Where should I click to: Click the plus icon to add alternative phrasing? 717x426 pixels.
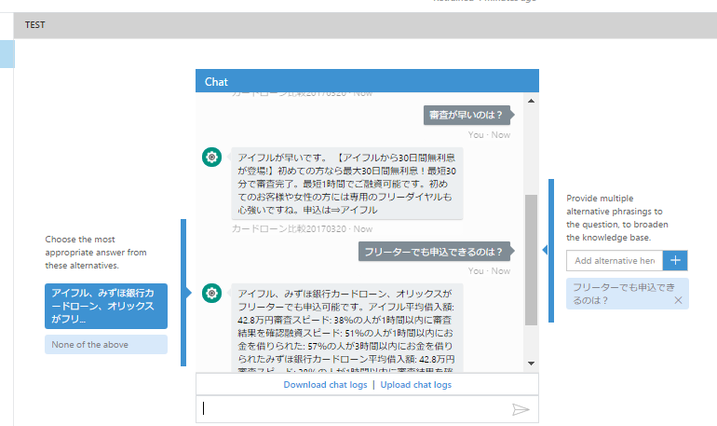675,260
